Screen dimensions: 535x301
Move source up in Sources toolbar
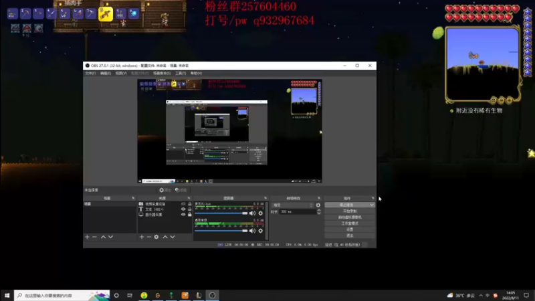pyautogui.click(x=165, y=237)
